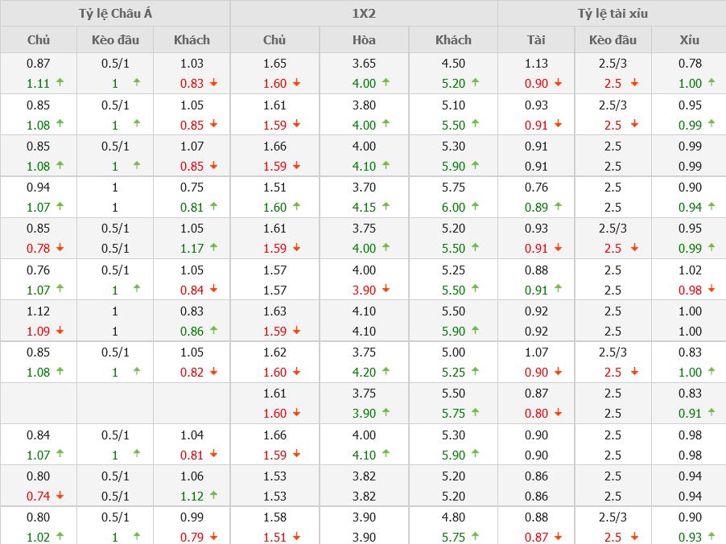726x544 pixels.
Task: Click the green up arrow beside 1.11
Action: (60, 83)
